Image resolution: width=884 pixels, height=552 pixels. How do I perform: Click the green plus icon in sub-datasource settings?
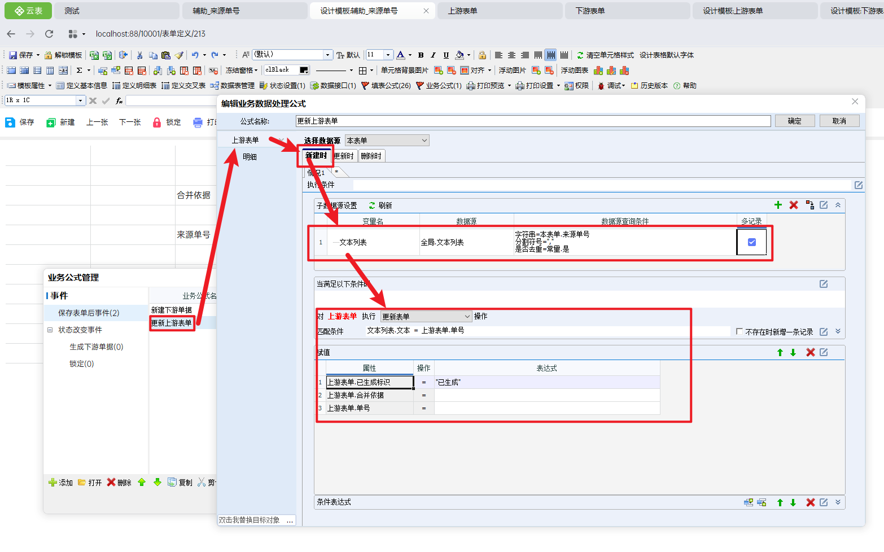(778, 205)
